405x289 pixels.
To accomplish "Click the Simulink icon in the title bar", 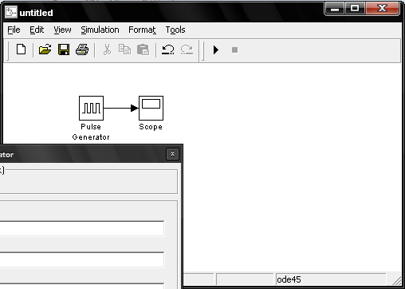I will point(11,12).
